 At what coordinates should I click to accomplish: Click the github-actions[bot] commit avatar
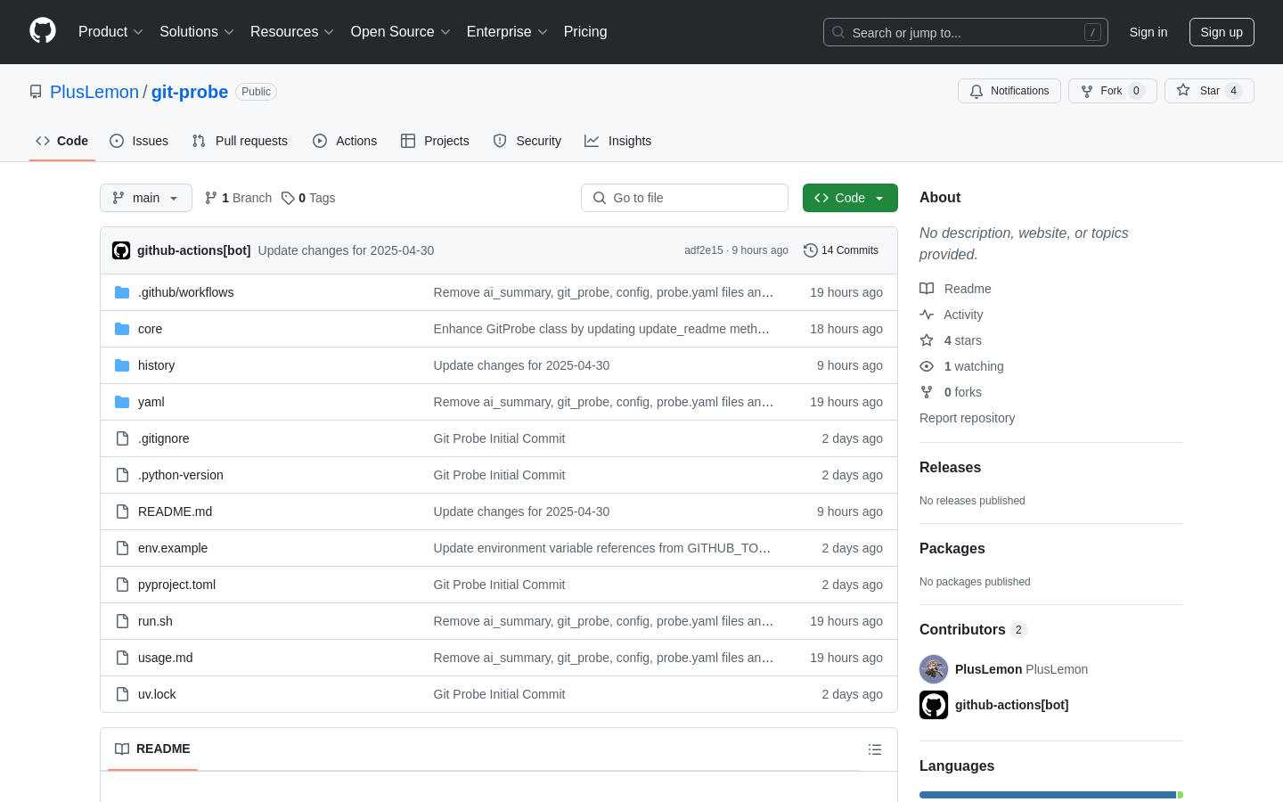(x=121, y=250)
